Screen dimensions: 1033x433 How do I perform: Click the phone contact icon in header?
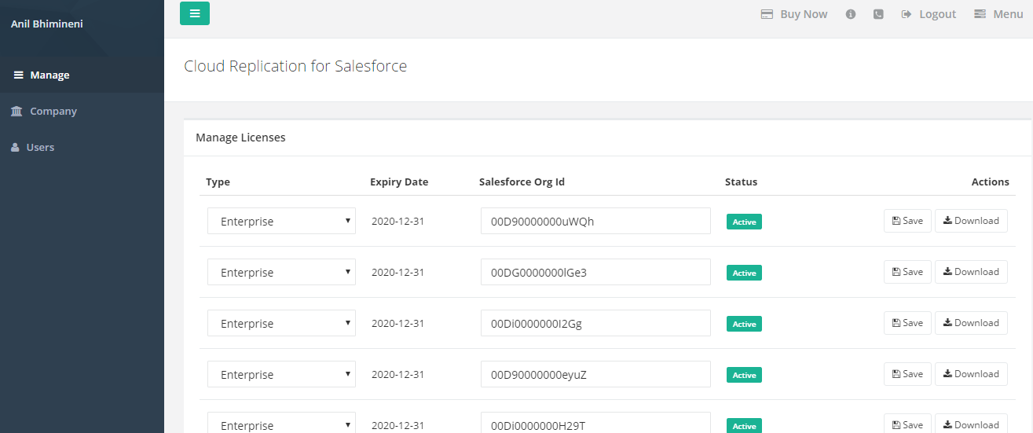[x=878, y=14]
